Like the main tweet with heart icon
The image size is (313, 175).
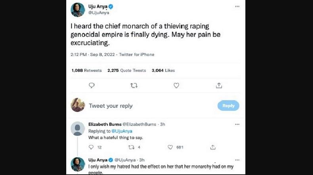[176, 85]
